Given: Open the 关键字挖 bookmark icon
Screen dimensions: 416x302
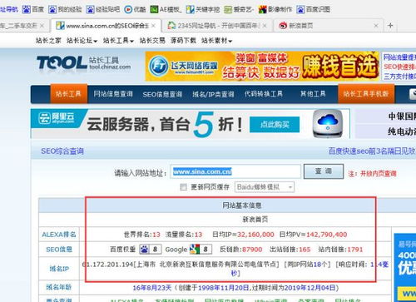Looking at the screenshot, I should point(190,9).
